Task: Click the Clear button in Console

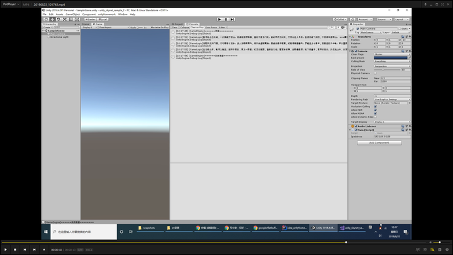Action: click(176, 28)
